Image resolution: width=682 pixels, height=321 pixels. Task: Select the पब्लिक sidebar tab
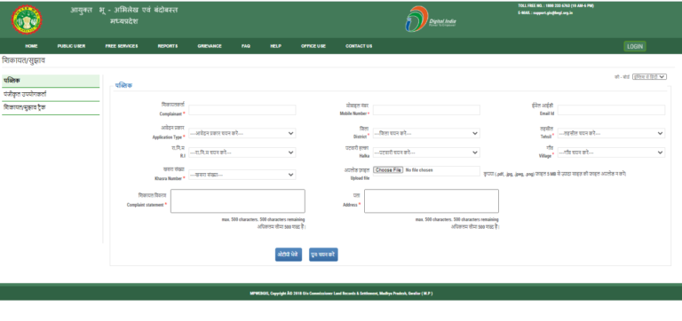(x=51, y=81)
